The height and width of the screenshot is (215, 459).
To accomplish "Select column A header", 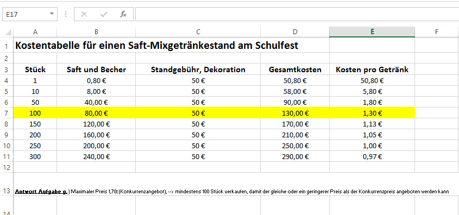I will point(35,32).
